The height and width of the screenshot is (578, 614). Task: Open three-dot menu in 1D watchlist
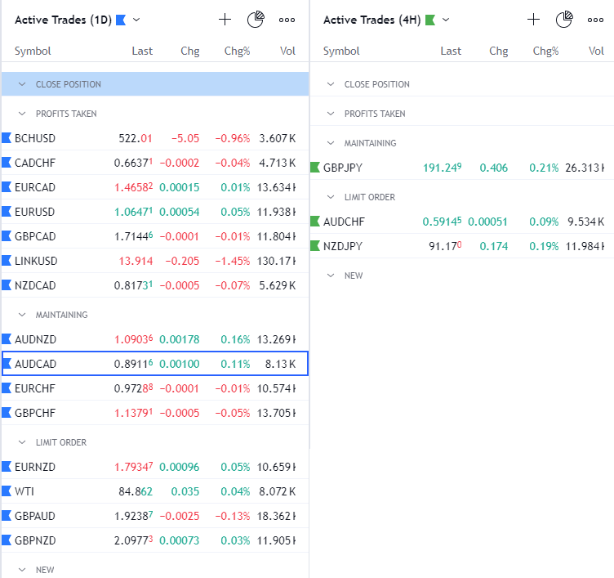(287, 20)
